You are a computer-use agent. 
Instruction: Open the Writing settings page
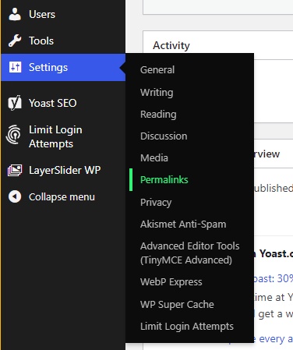[157, 93]
